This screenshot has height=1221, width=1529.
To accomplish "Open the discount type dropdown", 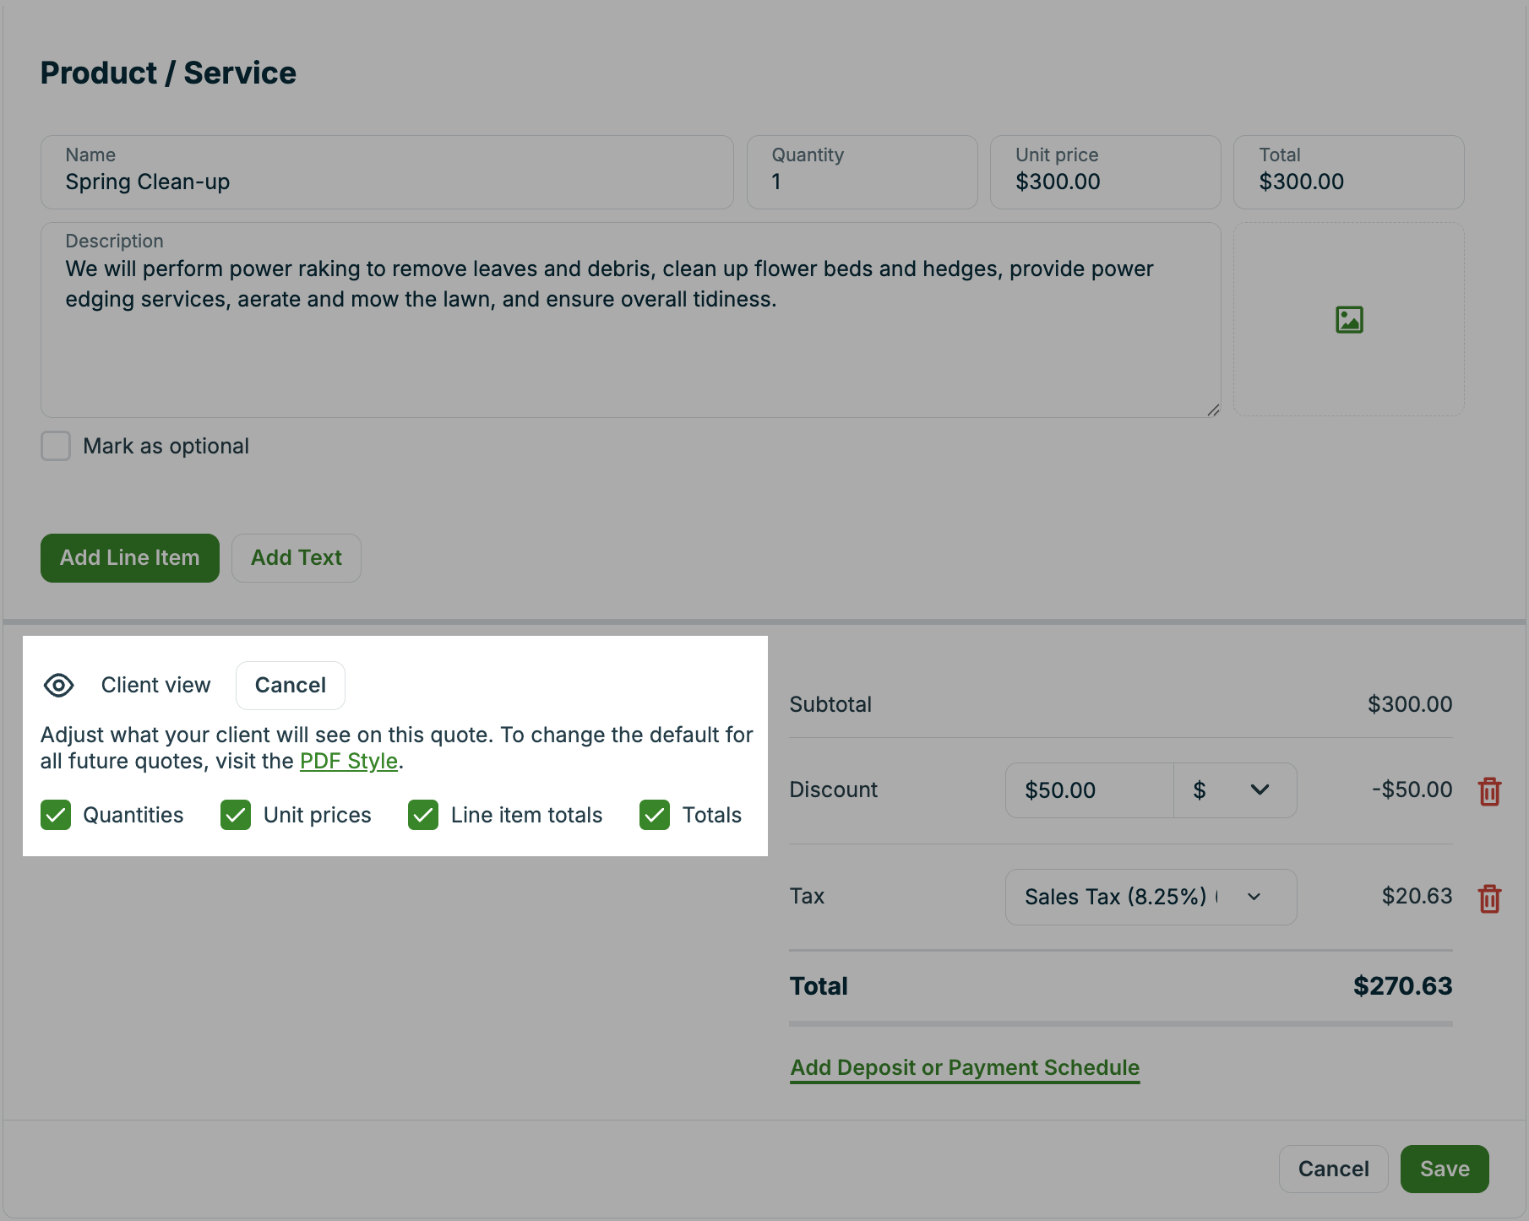I will (1235, 790).
